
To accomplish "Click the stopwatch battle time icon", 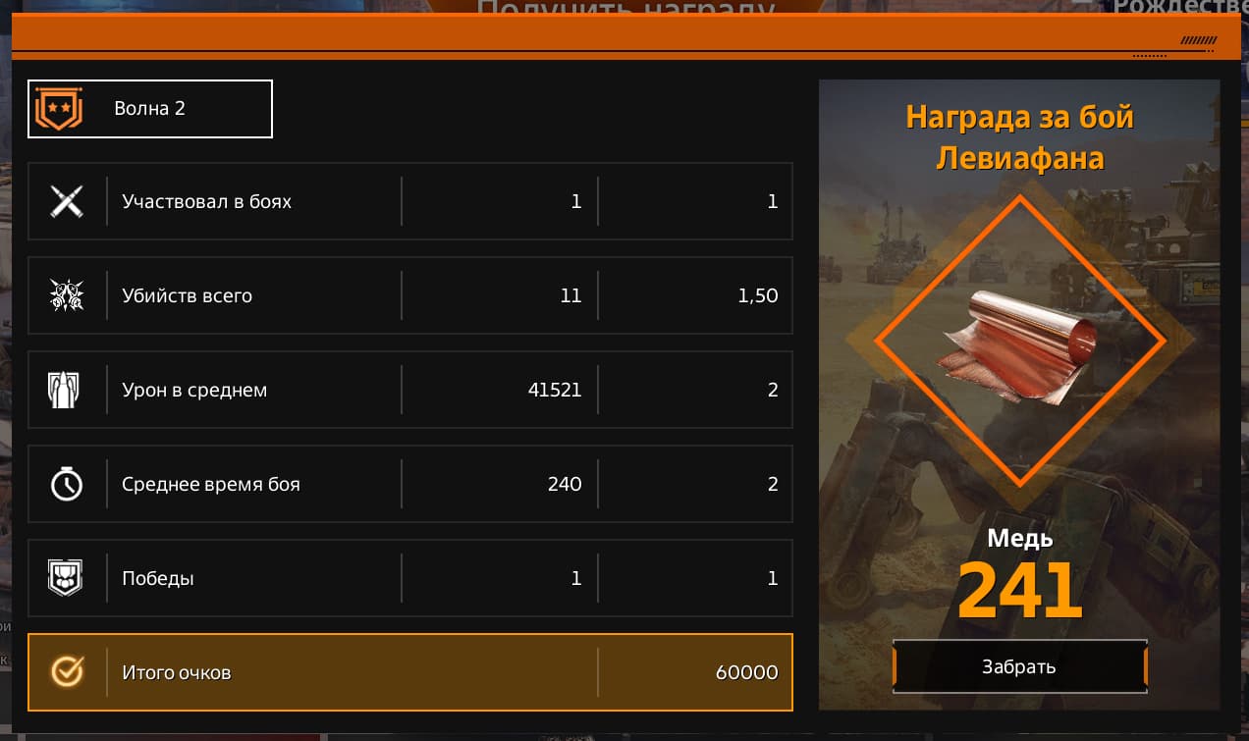I will [x=67, y=484].
